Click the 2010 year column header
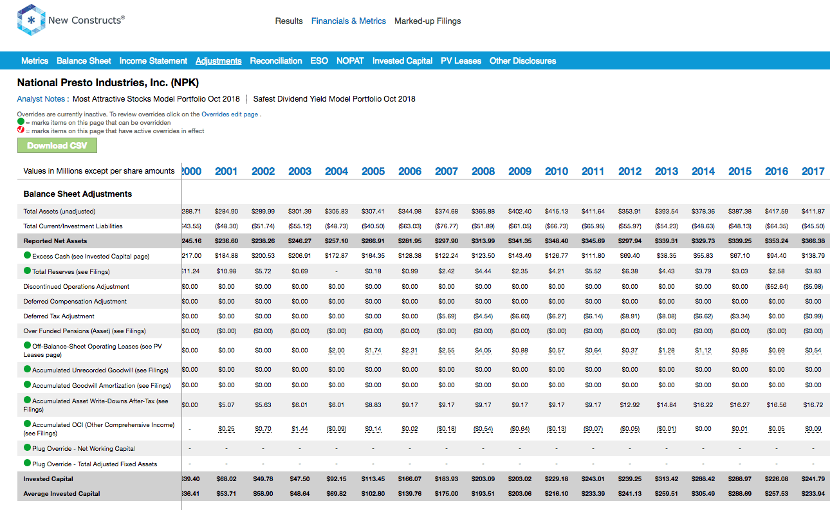This screenshot has width=830, height=510. (557, 171)
